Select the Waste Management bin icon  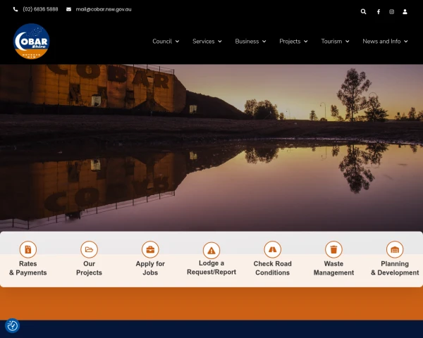tap(333, 249)
